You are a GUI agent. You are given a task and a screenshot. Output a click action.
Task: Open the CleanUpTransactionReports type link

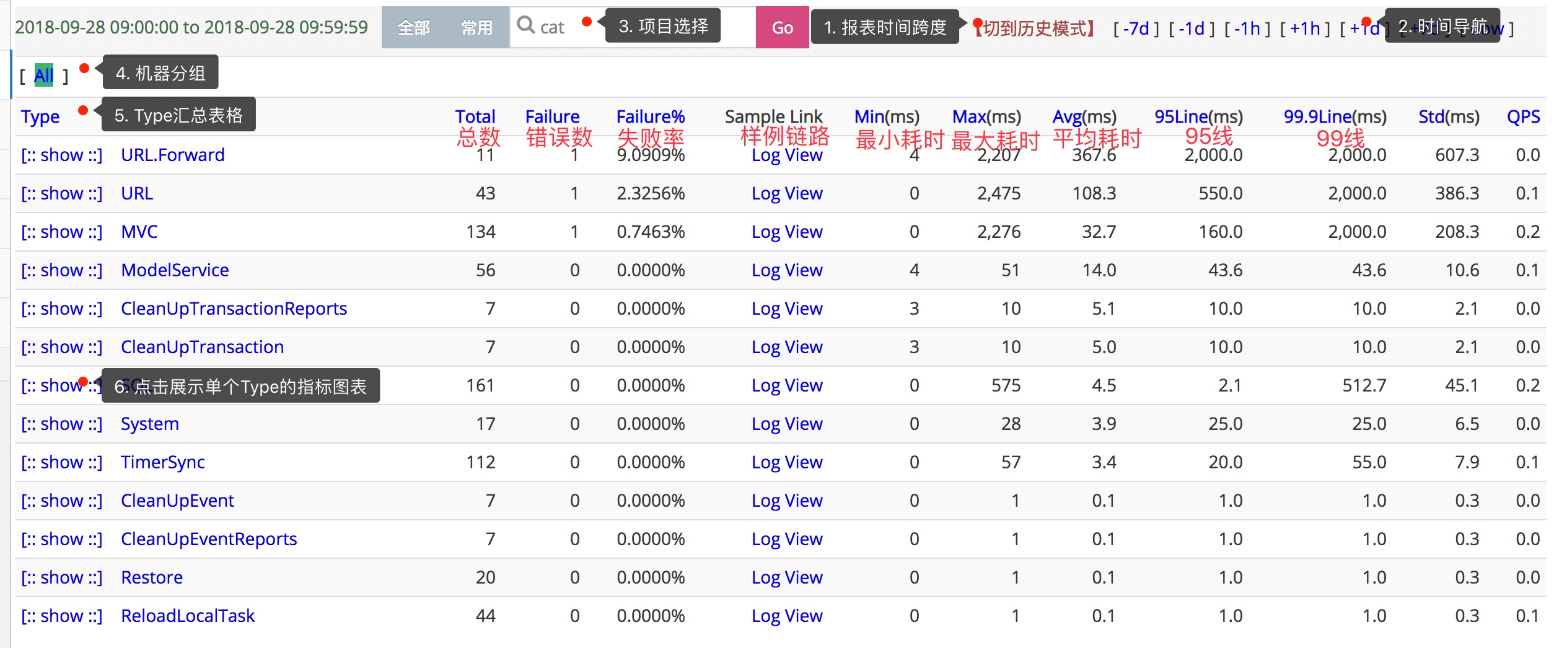[x=234, y=309]
